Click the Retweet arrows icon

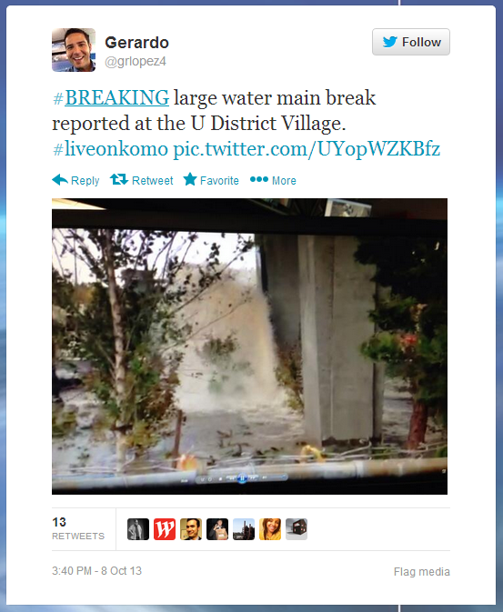[119, 179]
